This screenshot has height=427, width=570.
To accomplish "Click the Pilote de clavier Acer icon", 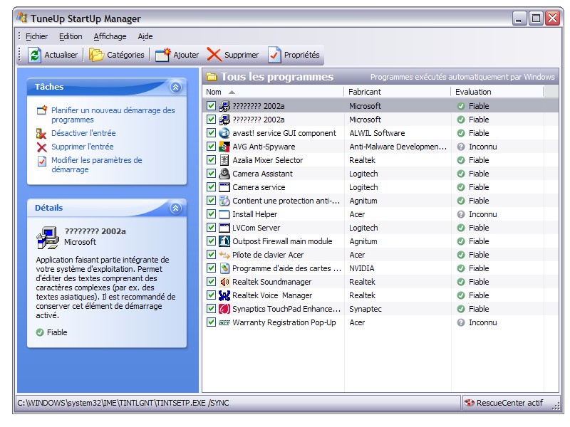I will [x=224, y=255].
